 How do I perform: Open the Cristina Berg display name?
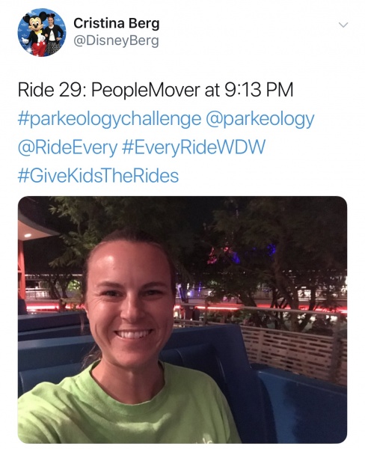tap(116, 24)
